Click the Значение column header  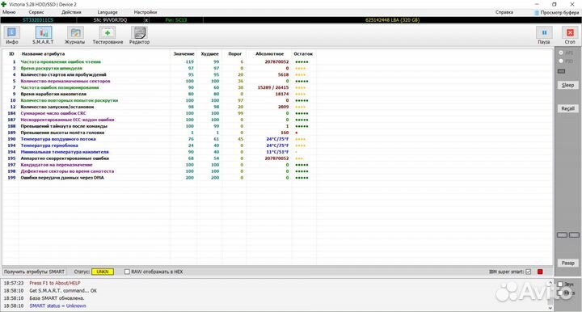coord(183,54)
